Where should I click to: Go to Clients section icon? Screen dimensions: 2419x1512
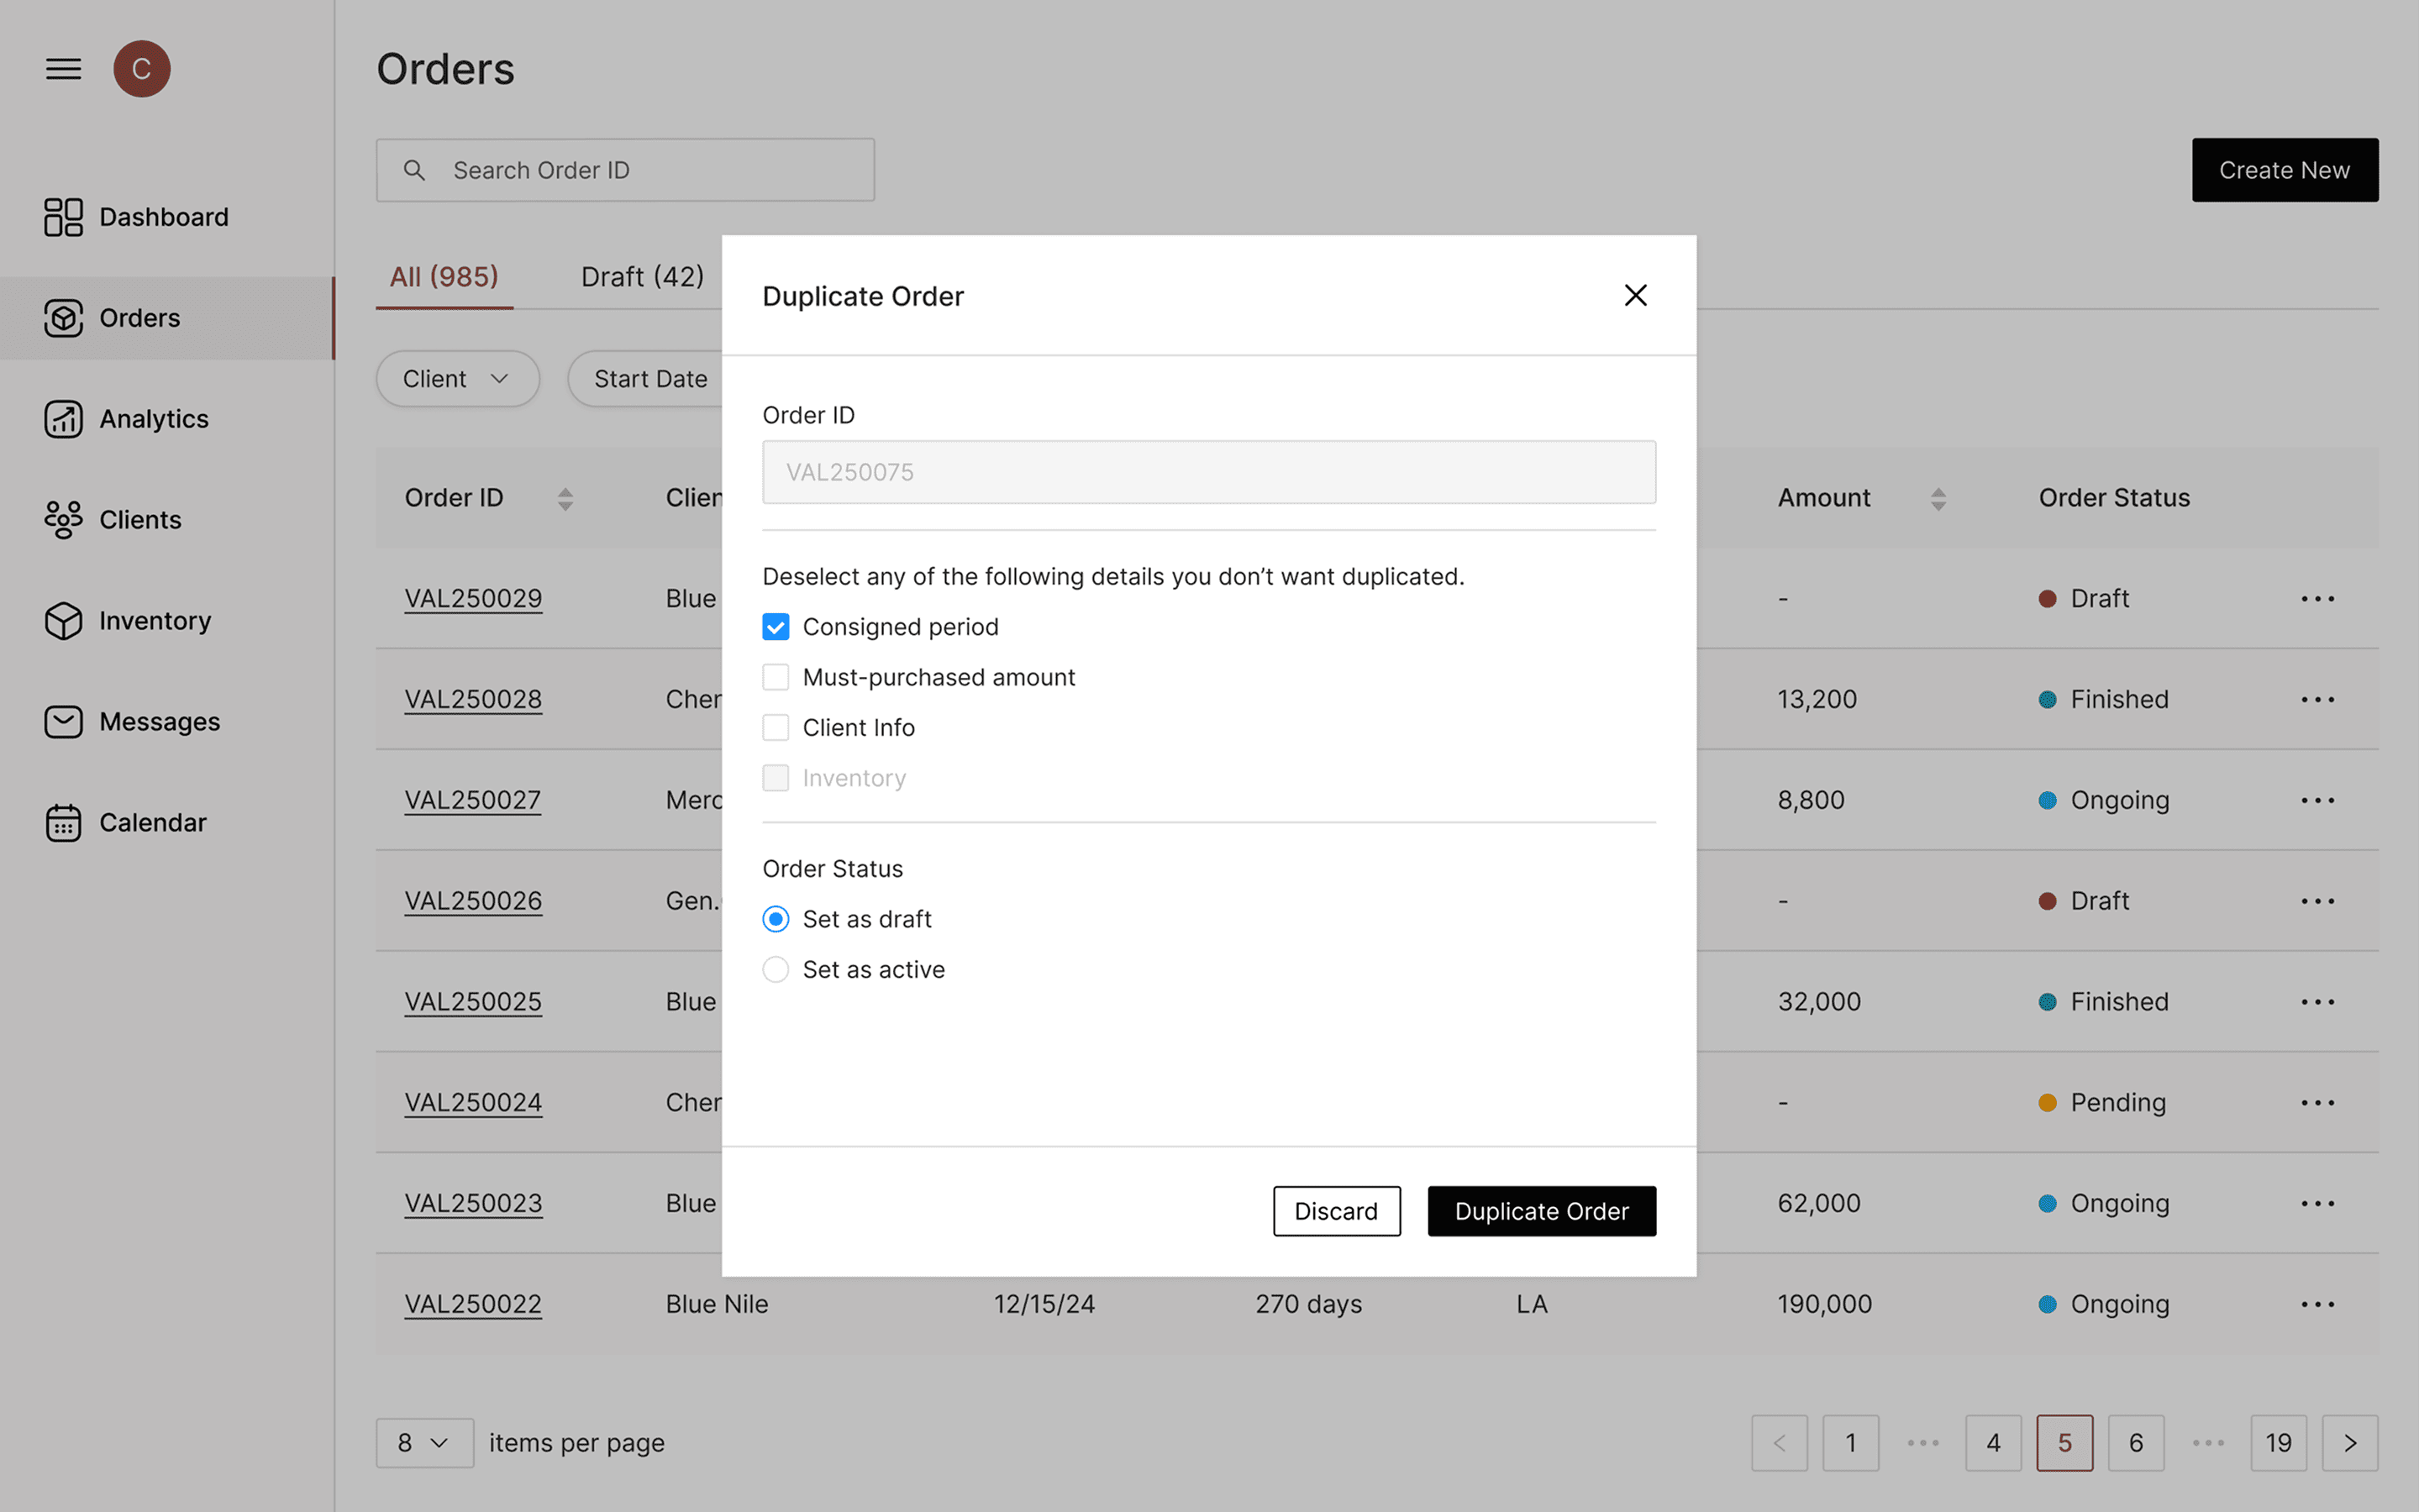[63, 520]
